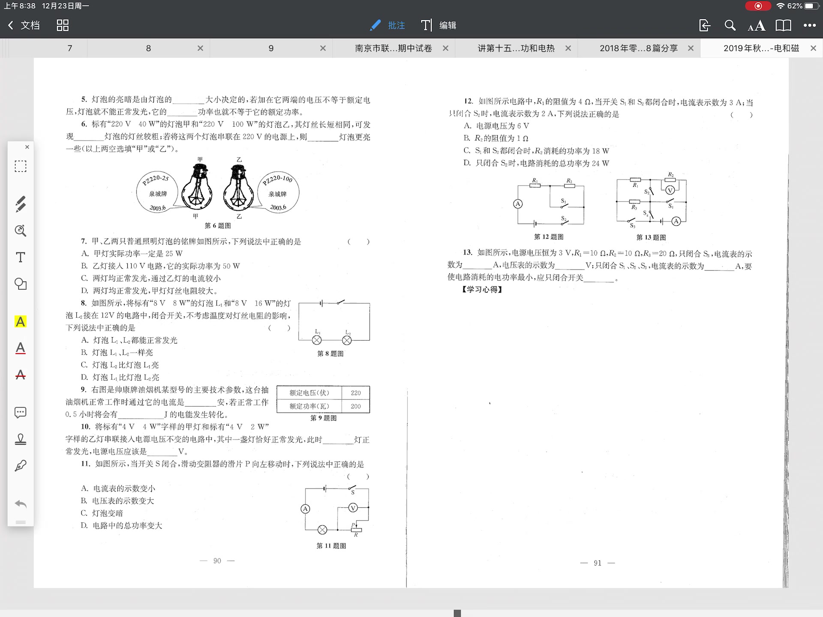Open the more options menu with three dots
This screenshot has width=823, height=617.
[x=810, y=25]
